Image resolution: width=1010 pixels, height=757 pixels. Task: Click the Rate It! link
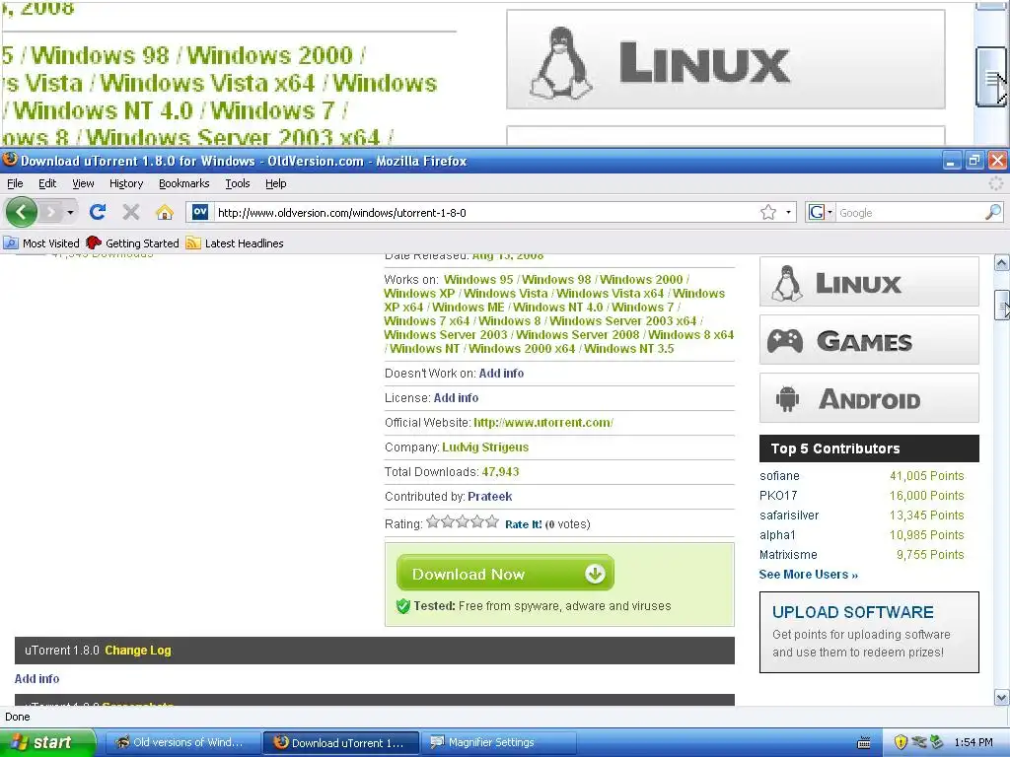pyautogui.click(x=523, y=524)
